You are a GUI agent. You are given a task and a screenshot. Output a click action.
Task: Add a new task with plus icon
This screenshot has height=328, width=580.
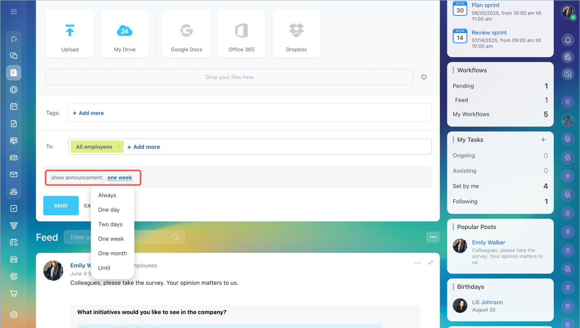pos(543,140)
